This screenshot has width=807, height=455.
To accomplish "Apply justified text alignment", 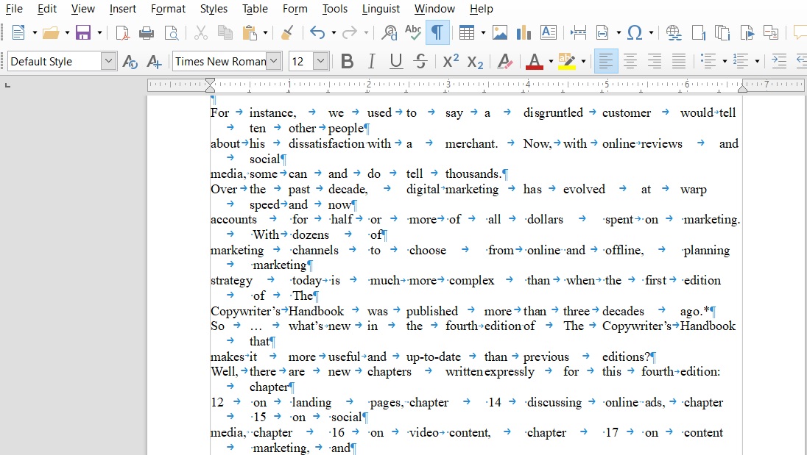I will click(679, 61).
